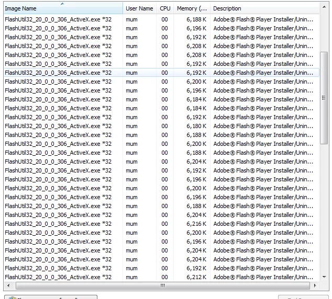332x299 pixels.
Task: Click user name mum in 6,212 K row
Action: 131,277
